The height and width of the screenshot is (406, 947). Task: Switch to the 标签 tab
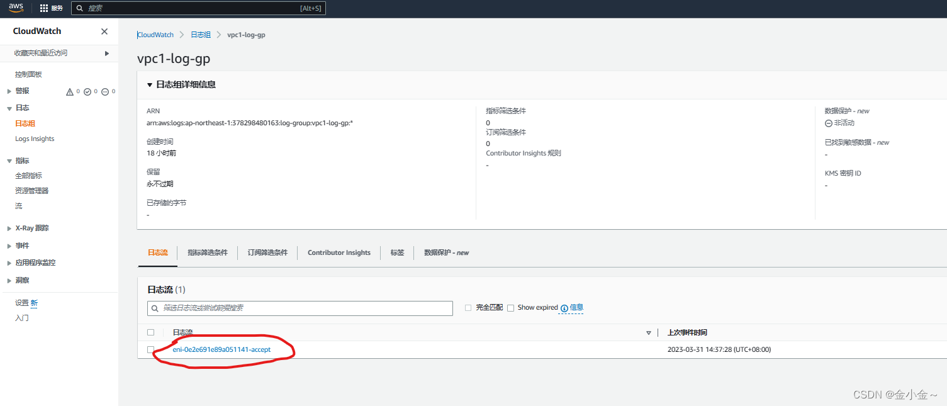coord(397,252)
